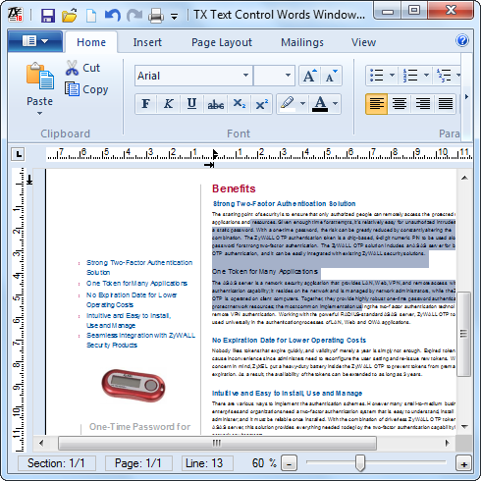Open the highlight color dropdown arrow
This screenshot has width=481, height=481.
tap(302, 104)
